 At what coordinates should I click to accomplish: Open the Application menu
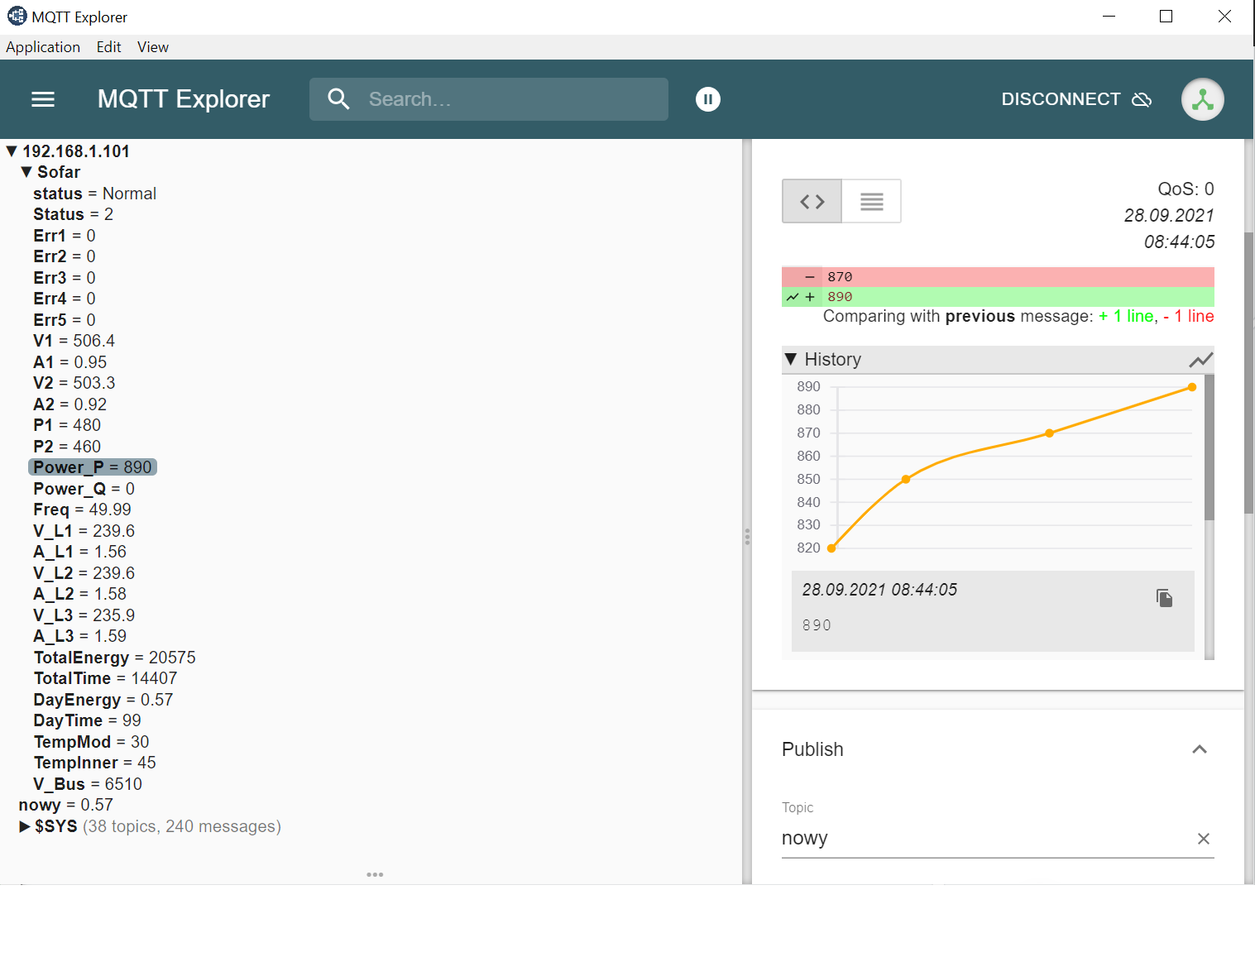[43, 47]
